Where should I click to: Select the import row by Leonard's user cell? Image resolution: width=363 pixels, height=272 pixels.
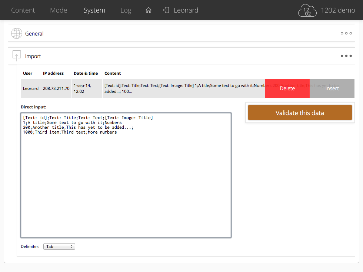(x=31, y=88)
